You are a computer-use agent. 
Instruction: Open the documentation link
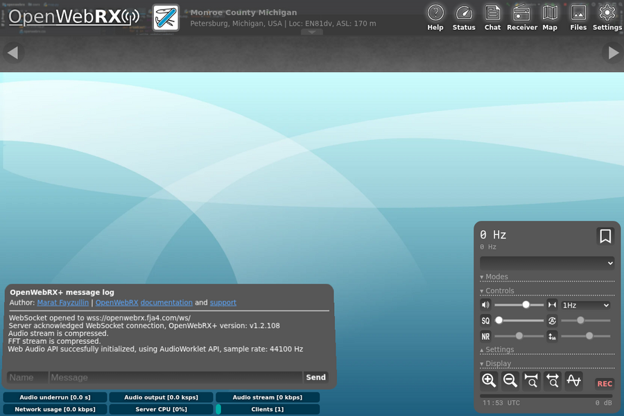(166, 302)
